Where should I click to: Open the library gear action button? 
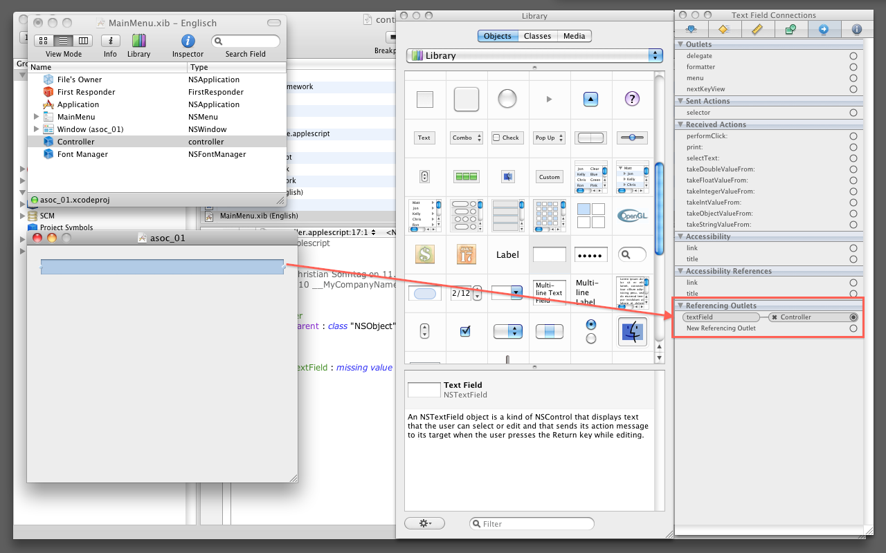[x=424, y=523]
